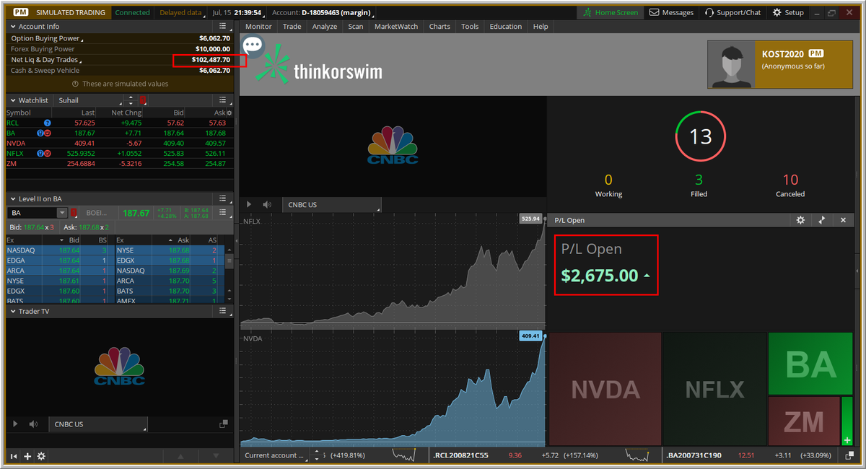866x469 pixels.
Task: Click the watchlist columns gear next to Ask
Action: coord(229,113)
